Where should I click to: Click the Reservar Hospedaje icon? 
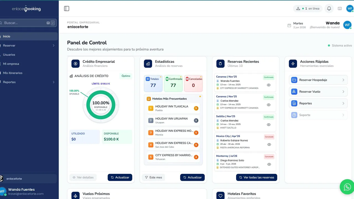(x=294, y=80)
